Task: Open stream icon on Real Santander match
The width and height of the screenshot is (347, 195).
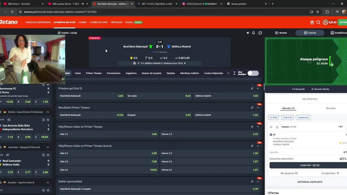Action: [x=7, y=155]
